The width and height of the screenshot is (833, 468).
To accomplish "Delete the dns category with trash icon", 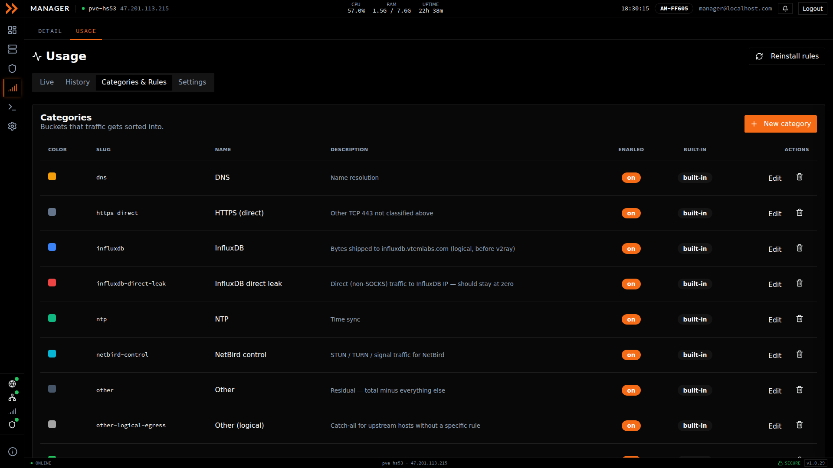I will [800, 177].
